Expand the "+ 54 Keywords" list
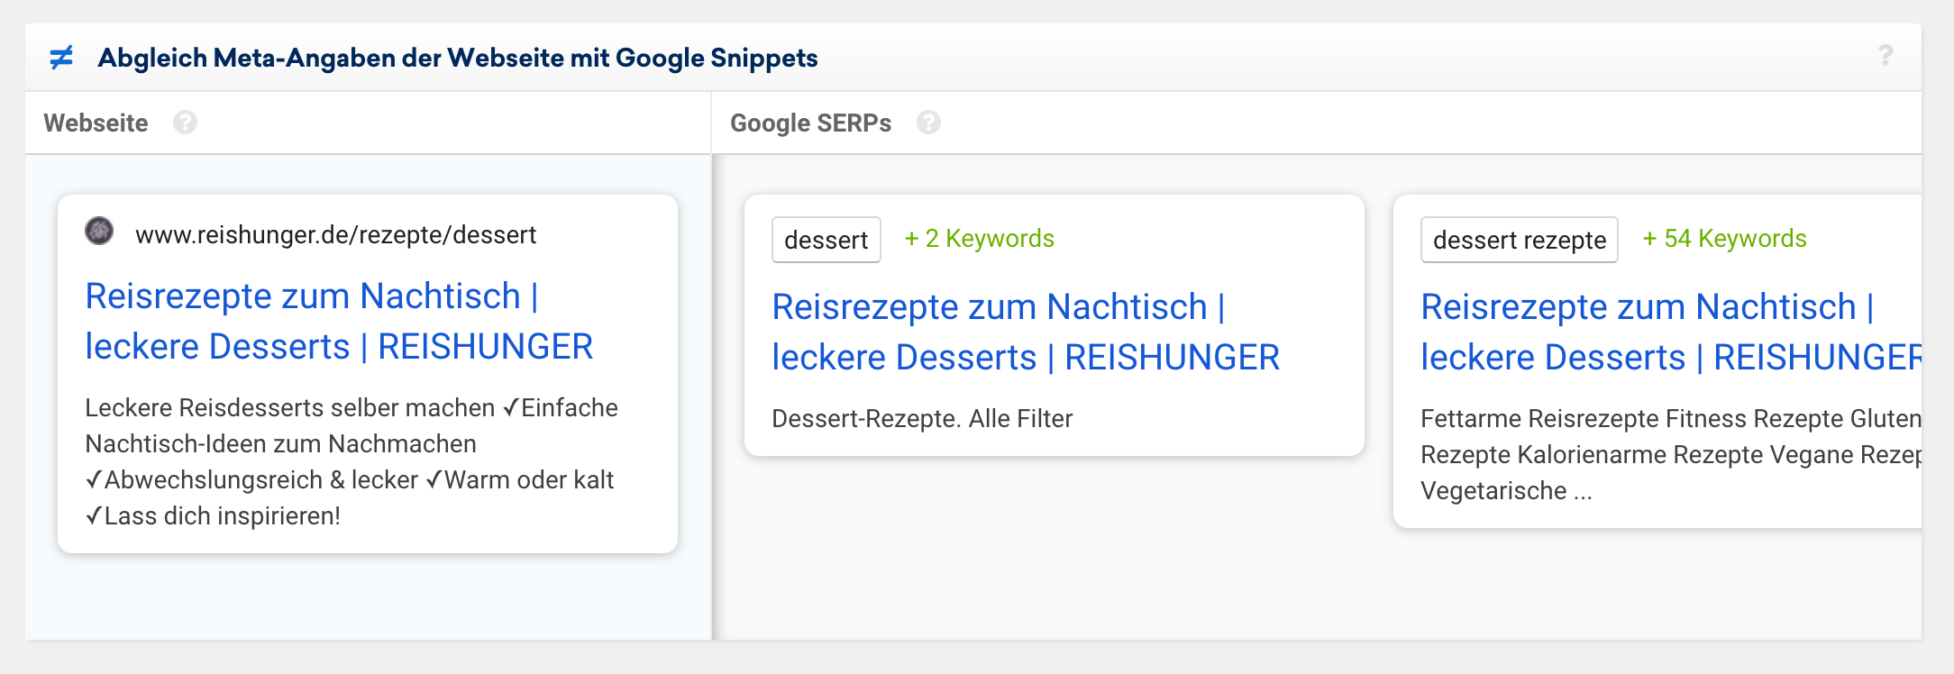1954x674 pixels. 1724,239
